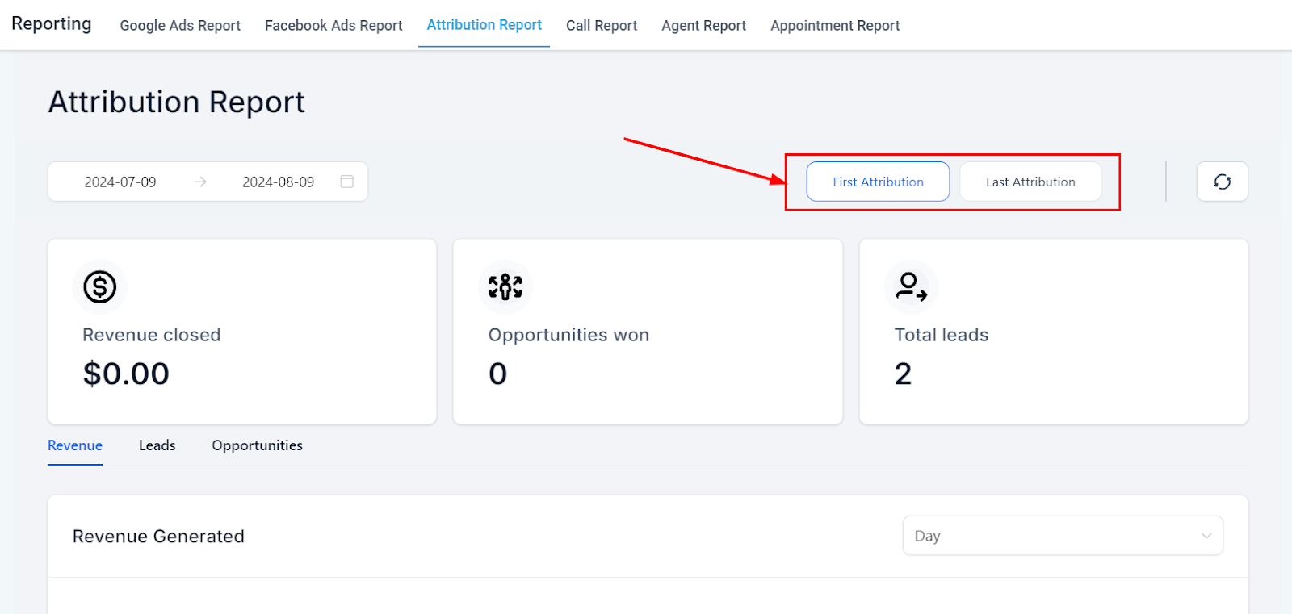
Task: Click start date 2024-07-09 field
Action: (x=120, y=182)
